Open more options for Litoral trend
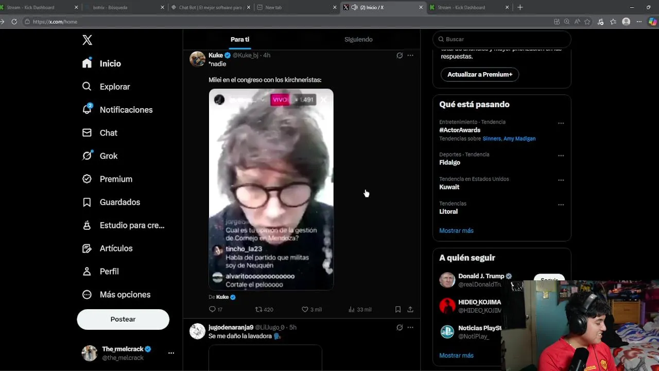This screenshot has height=371, width=659. pyautogui.click(x=561, y=205)
